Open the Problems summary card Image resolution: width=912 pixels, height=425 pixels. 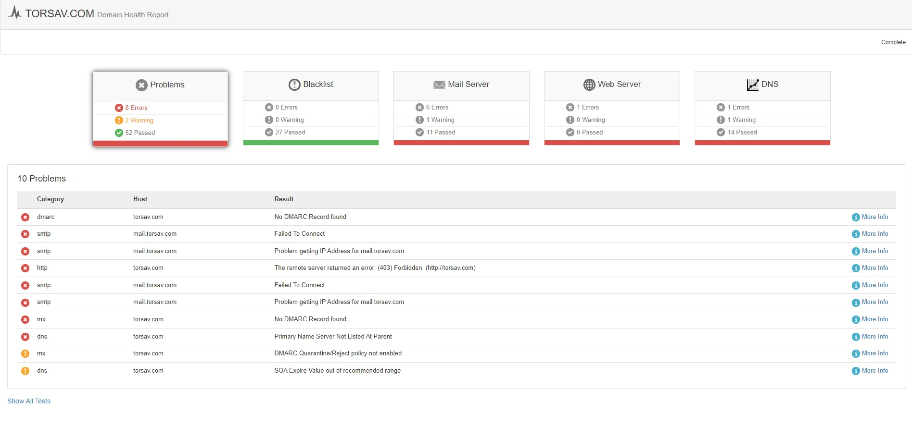[160, 109]
